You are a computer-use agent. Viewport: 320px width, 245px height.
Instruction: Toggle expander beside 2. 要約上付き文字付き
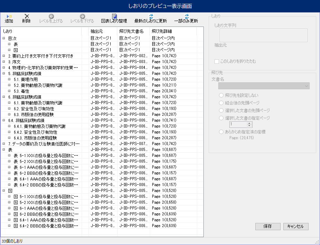click(4, 56)
